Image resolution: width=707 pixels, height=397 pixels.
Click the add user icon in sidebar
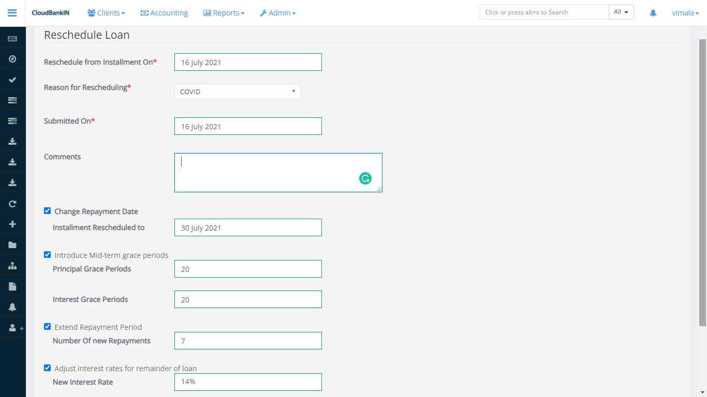click(x=13, y=328)
